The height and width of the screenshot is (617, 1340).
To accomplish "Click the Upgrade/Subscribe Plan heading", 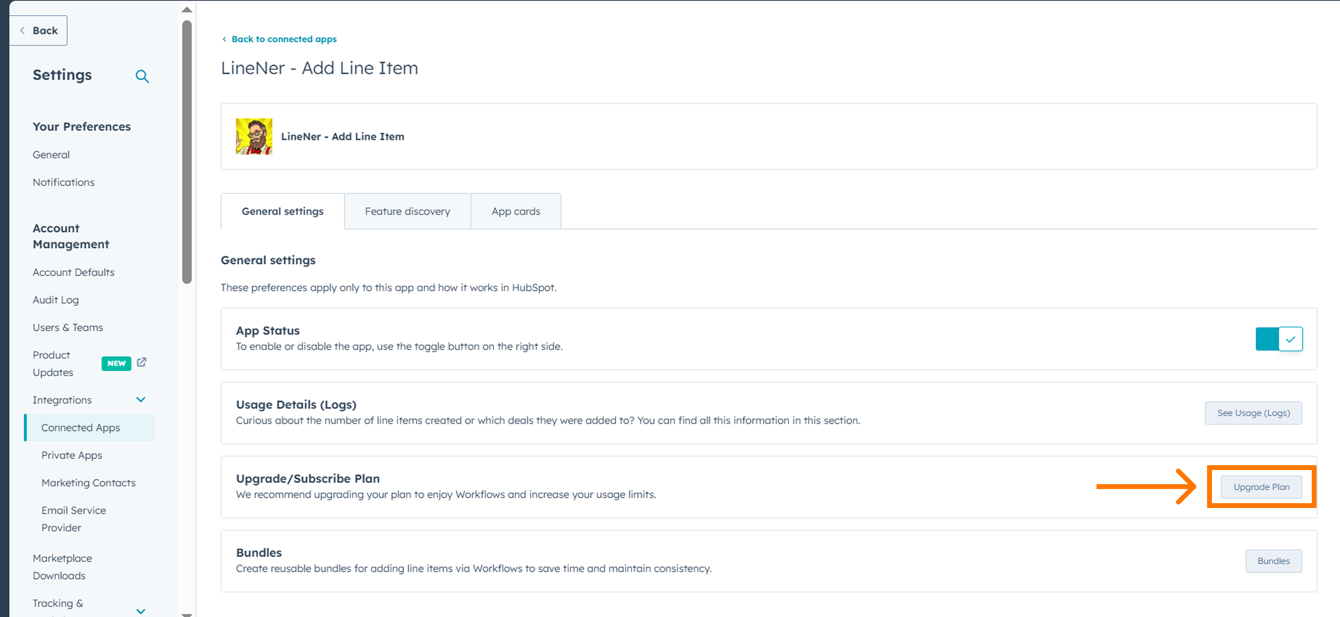I will (308, 478).
